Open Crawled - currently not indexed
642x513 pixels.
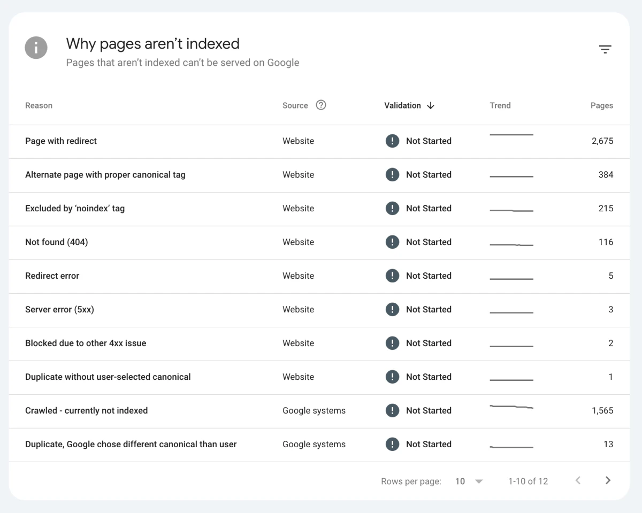click(87, 411)
